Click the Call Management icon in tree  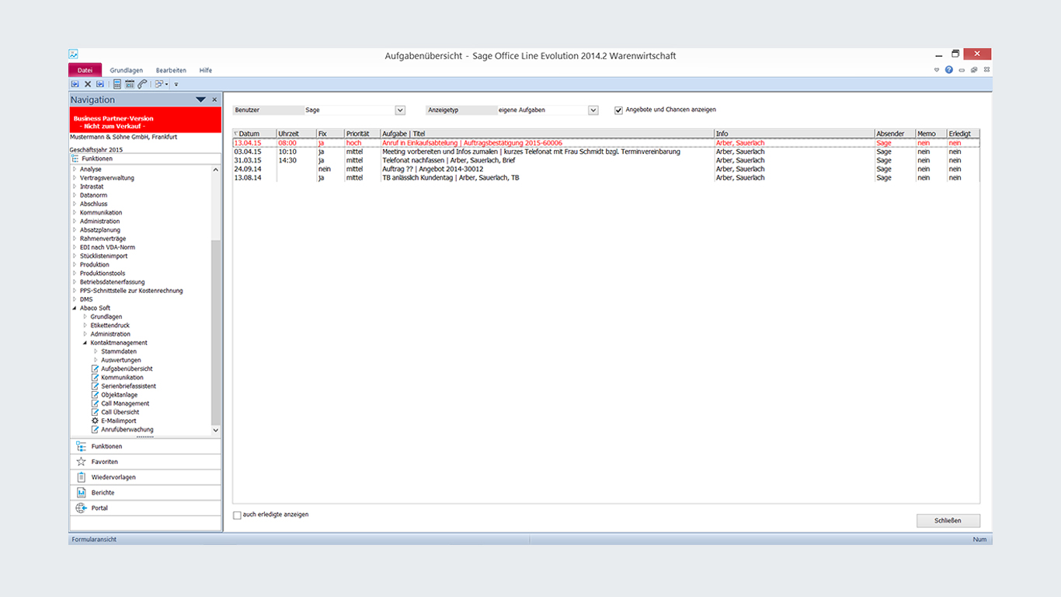pyautogui.click(x=96, y=403)
